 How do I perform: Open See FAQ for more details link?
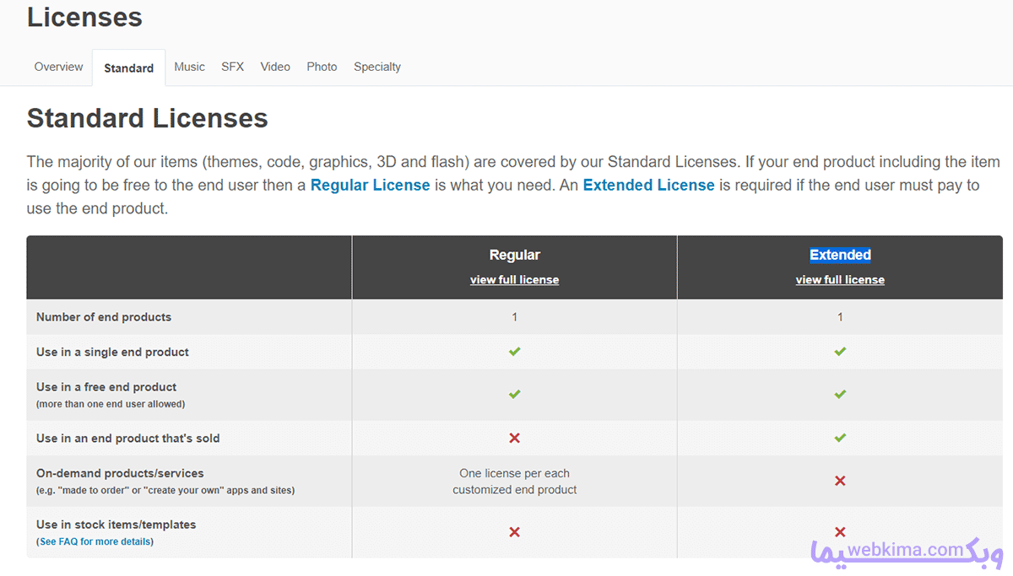click(95, 541)
